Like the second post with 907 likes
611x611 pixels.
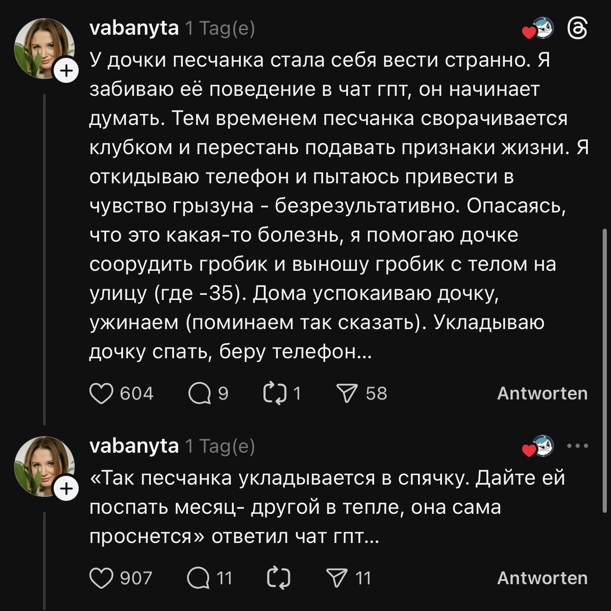pos(101,578)
